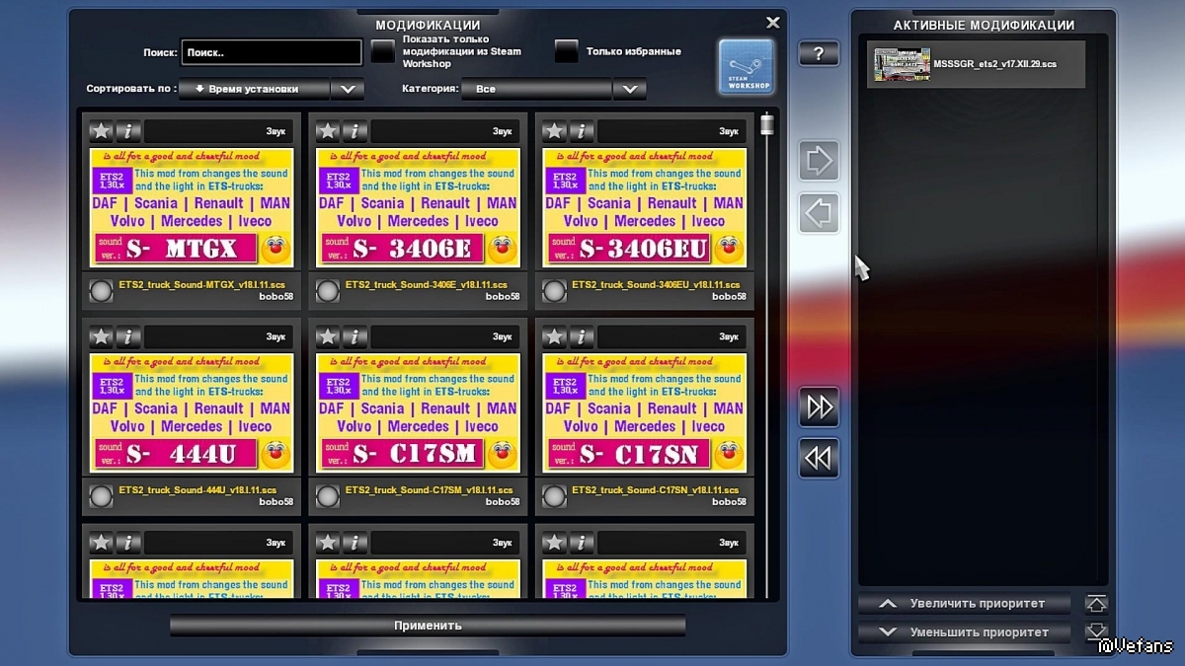Select radio for ETS2_truck_Sound-MTGX mod

(101, 291)
